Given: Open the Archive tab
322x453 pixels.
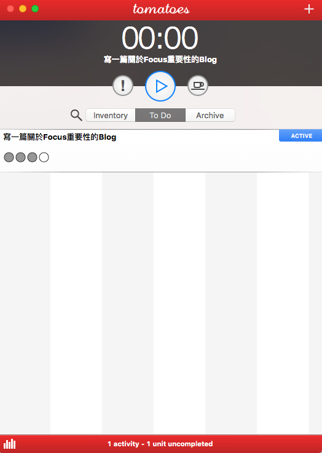Looking at the screenshot, I should click(x=210, y=115).
